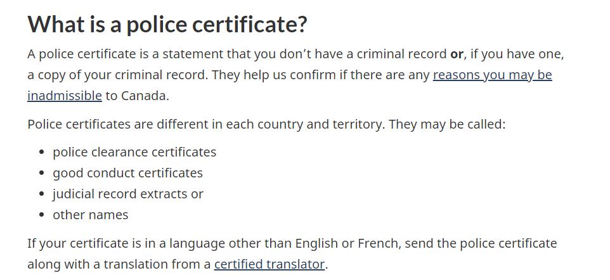
Task: Open the "reasons you may be inadmissible" link
Action: click(x=492, y=75)
